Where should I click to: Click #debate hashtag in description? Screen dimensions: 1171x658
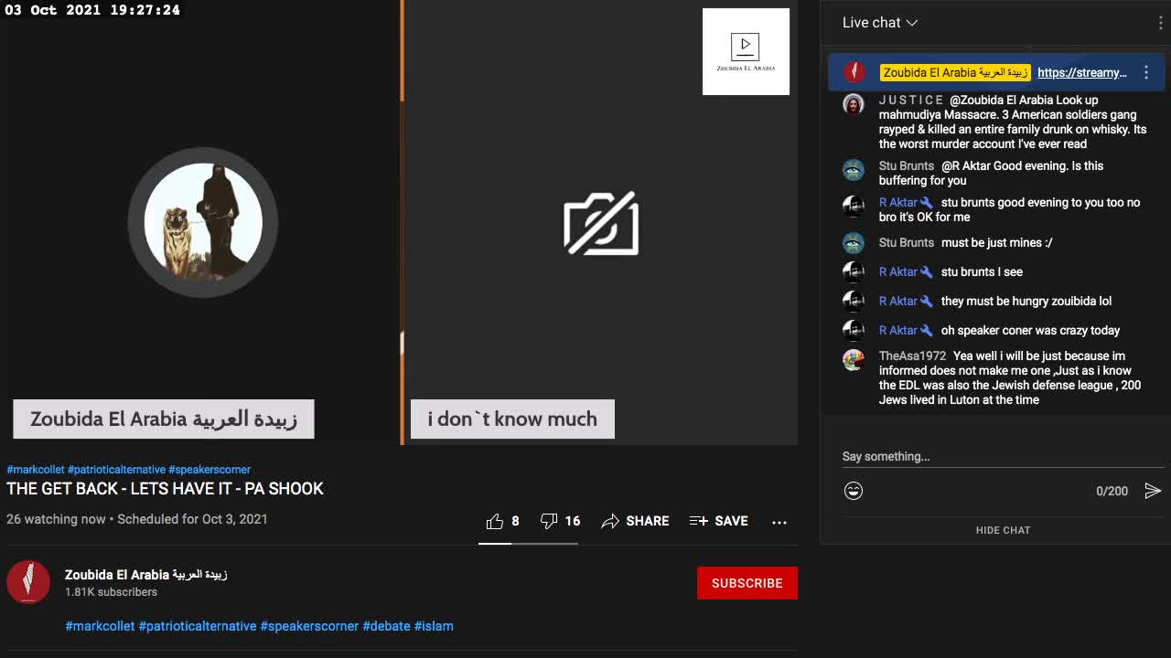pos(386,626)
